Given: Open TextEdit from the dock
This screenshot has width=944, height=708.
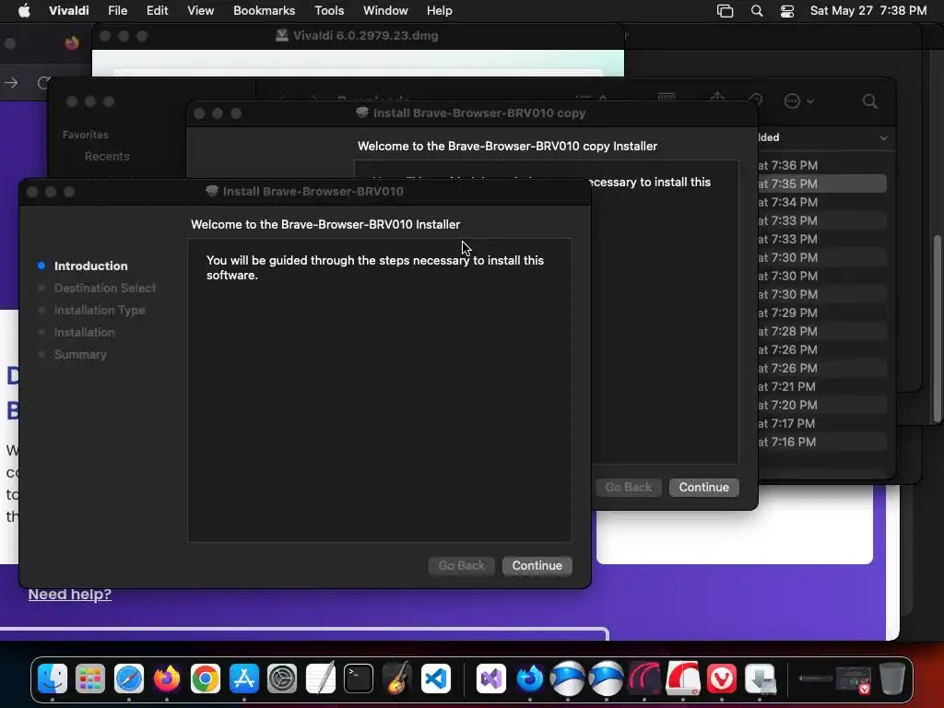Looking at the screenshot, I should pyautogui.click(x=320, y=678).
